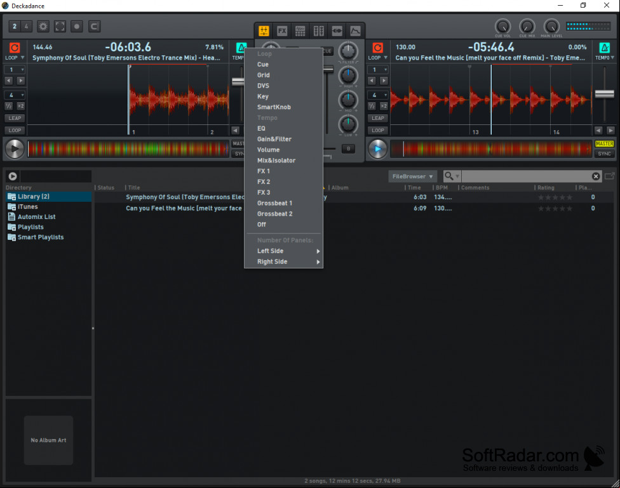Open the crossfader panel icon
620x488 pixels.
(x=337, y=31)
